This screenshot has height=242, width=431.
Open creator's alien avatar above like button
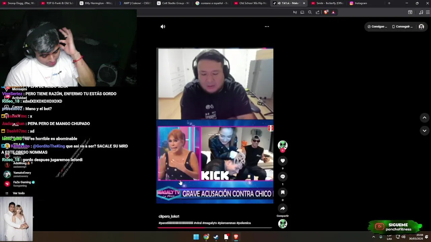tap(283, 145)
